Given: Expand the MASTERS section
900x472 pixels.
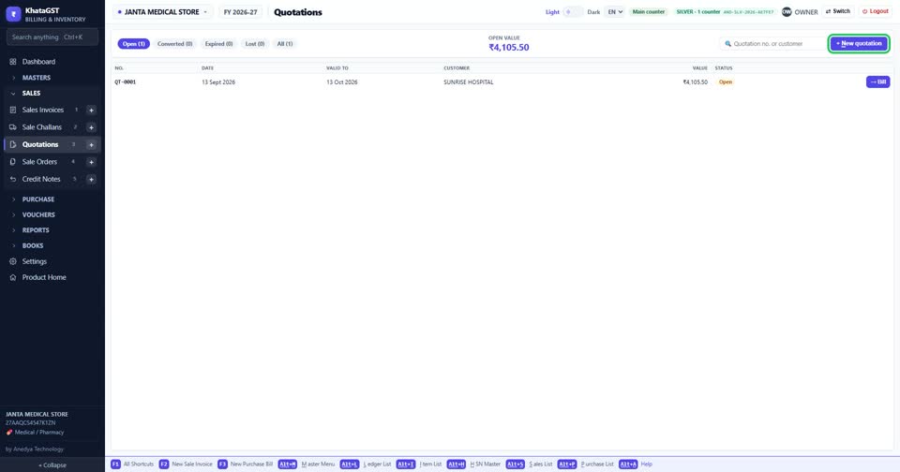Looking at the screenshot, I should (37, 78).
